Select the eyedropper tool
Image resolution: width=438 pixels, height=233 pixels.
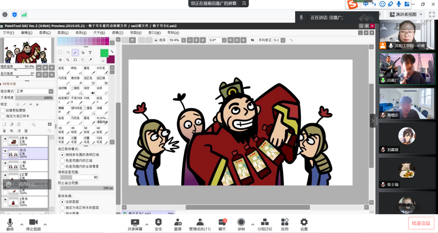pos(90,60)
